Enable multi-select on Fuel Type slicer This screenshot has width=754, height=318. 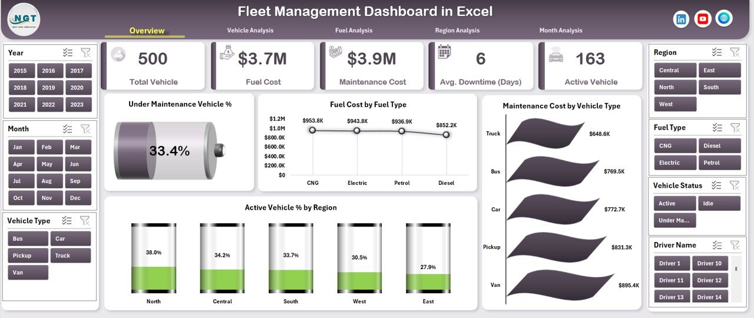tap(716, 127)
